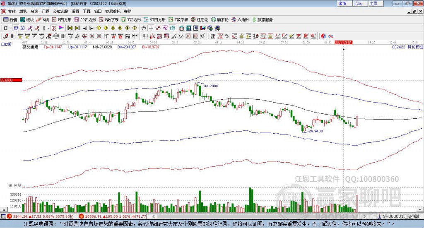Open the calculator tool icon
Image resolution: width=424 pixels, height=228 pixels.
click(x=188, y=28)
